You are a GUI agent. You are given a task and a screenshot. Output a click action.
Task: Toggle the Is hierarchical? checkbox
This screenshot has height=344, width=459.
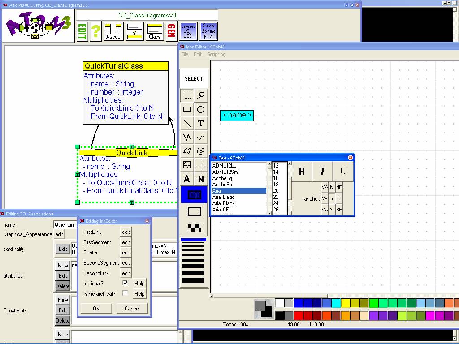(x=125, y=293)
